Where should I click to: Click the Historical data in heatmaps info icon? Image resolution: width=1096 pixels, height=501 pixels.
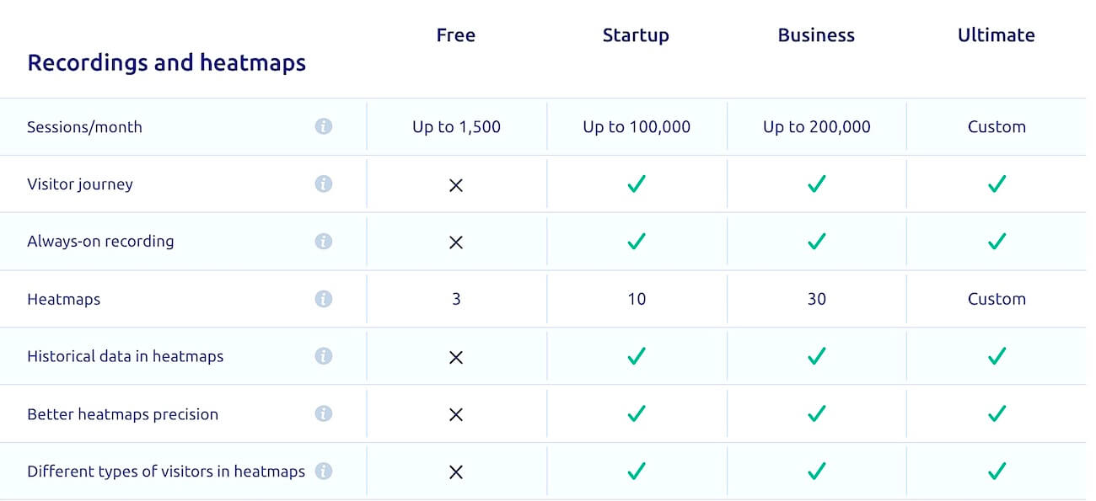324,356
